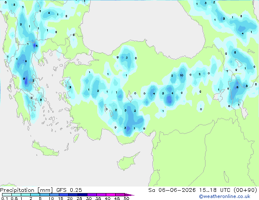Click the '(00+90)' forecast offset label
This screenshot has height=200, width=259.
246,190
